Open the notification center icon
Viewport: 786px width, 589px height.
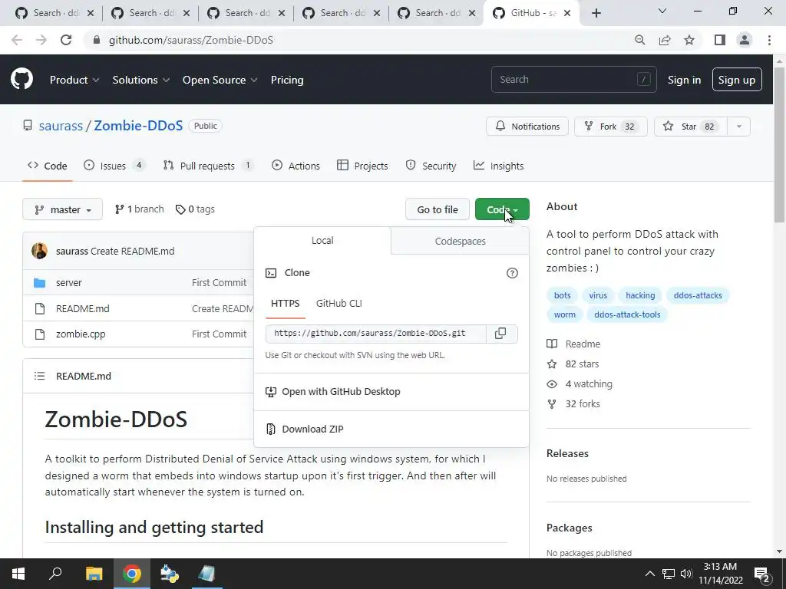(x=761, y=574)
